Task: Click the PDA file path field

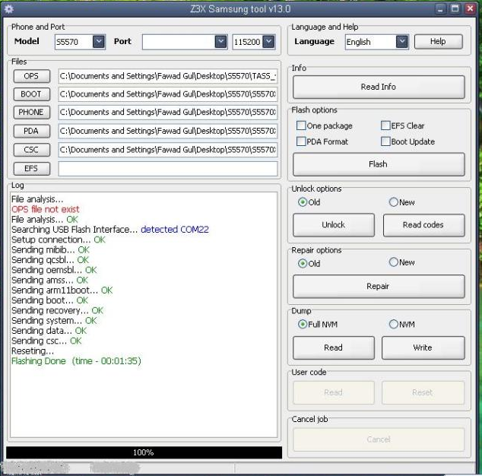Action: tap(168, 131)
